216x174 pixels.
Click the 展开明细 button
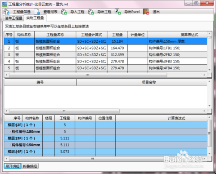pos(13,166)
